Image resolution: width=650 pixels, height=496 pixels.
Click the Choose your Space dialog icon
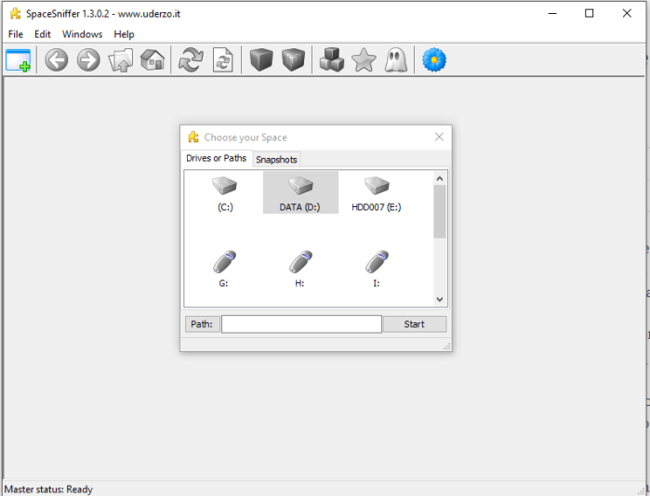[x=193, y=137]
